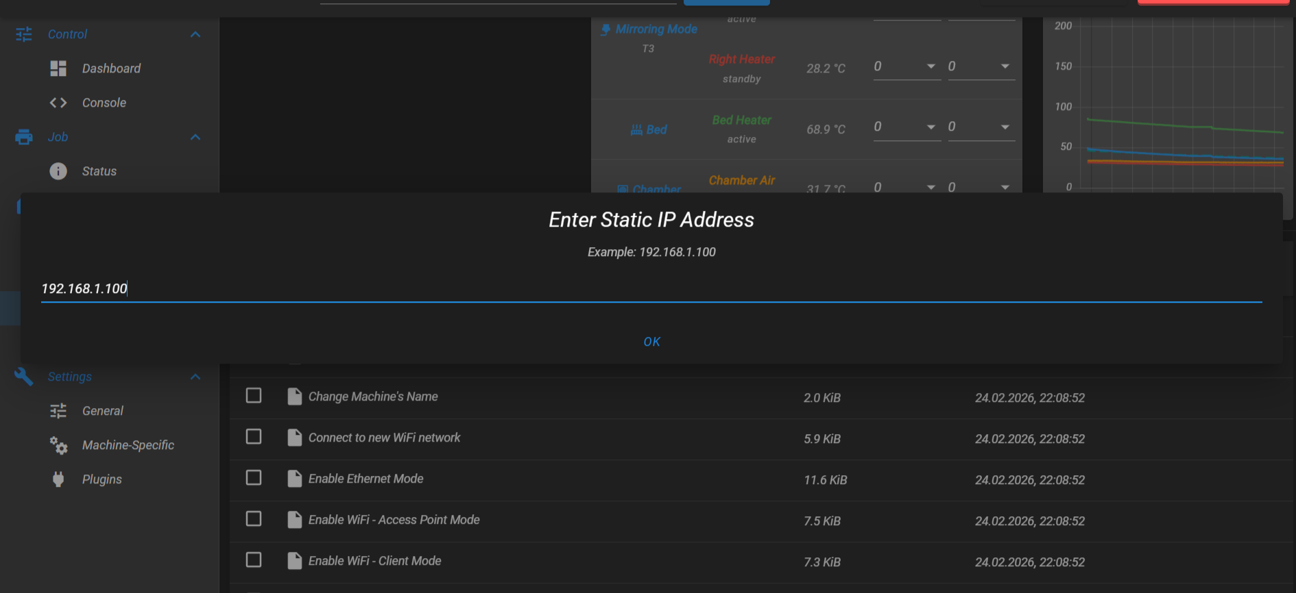Click file icon for Connect to new WiFi network
The height and width of the screenshot is (593, 1296).
(295, 438)
